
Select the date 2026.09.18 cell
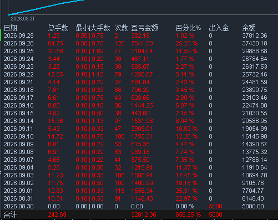[x=19, y=90]
